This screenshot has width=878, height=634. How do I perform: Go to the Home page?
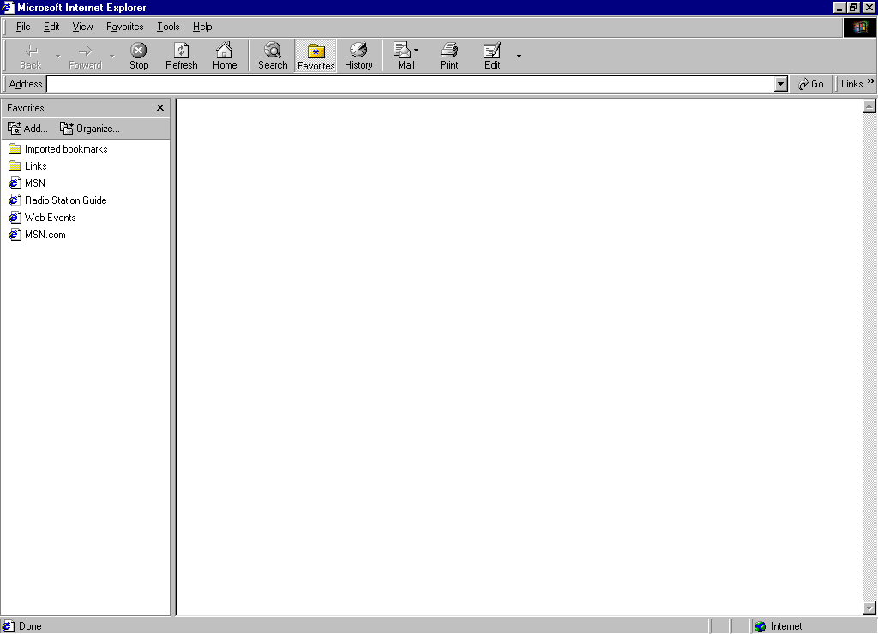tap(225, 56)
